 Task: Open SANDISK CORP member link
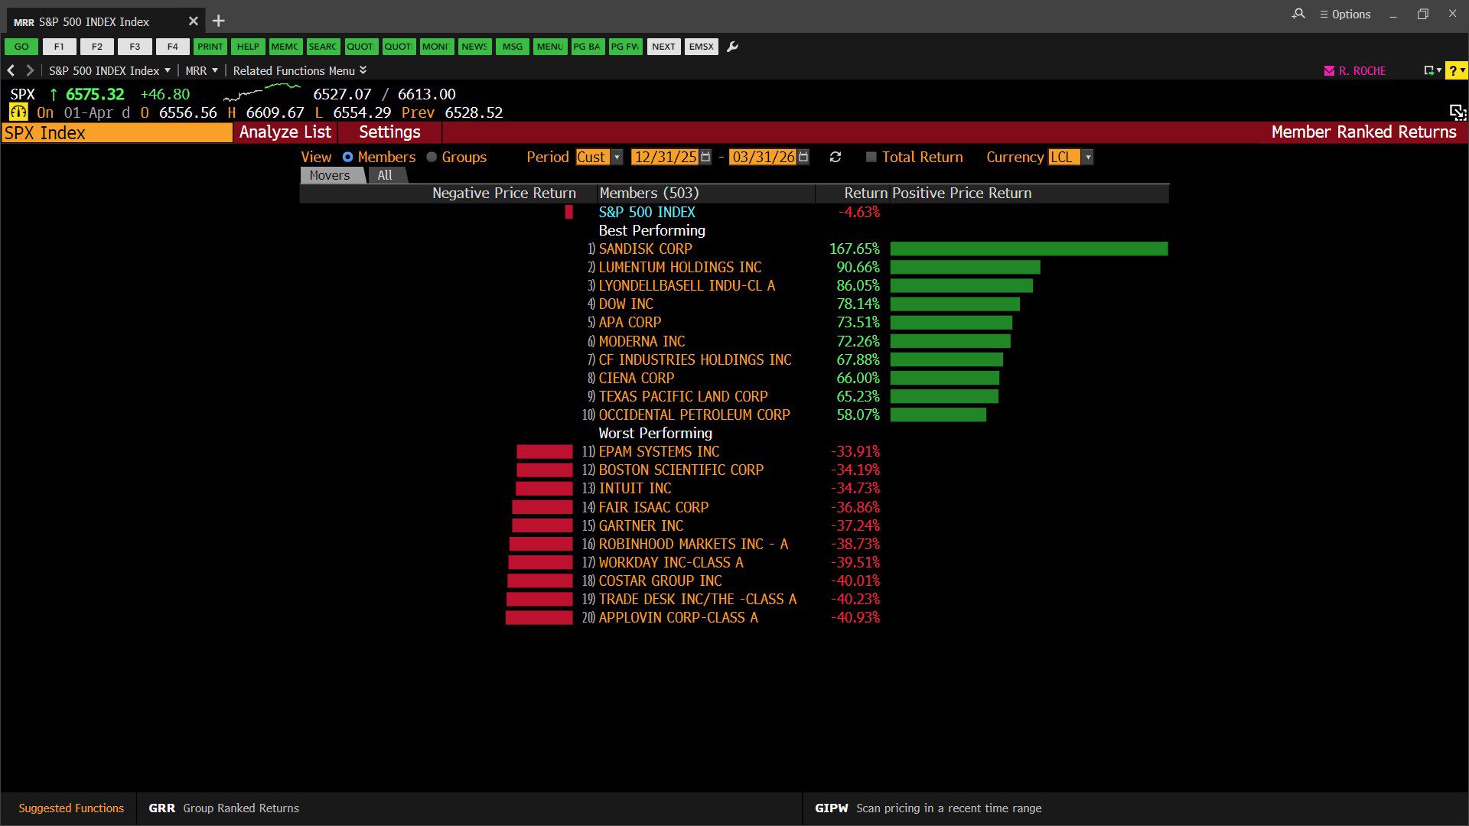(x=645, y=249)
